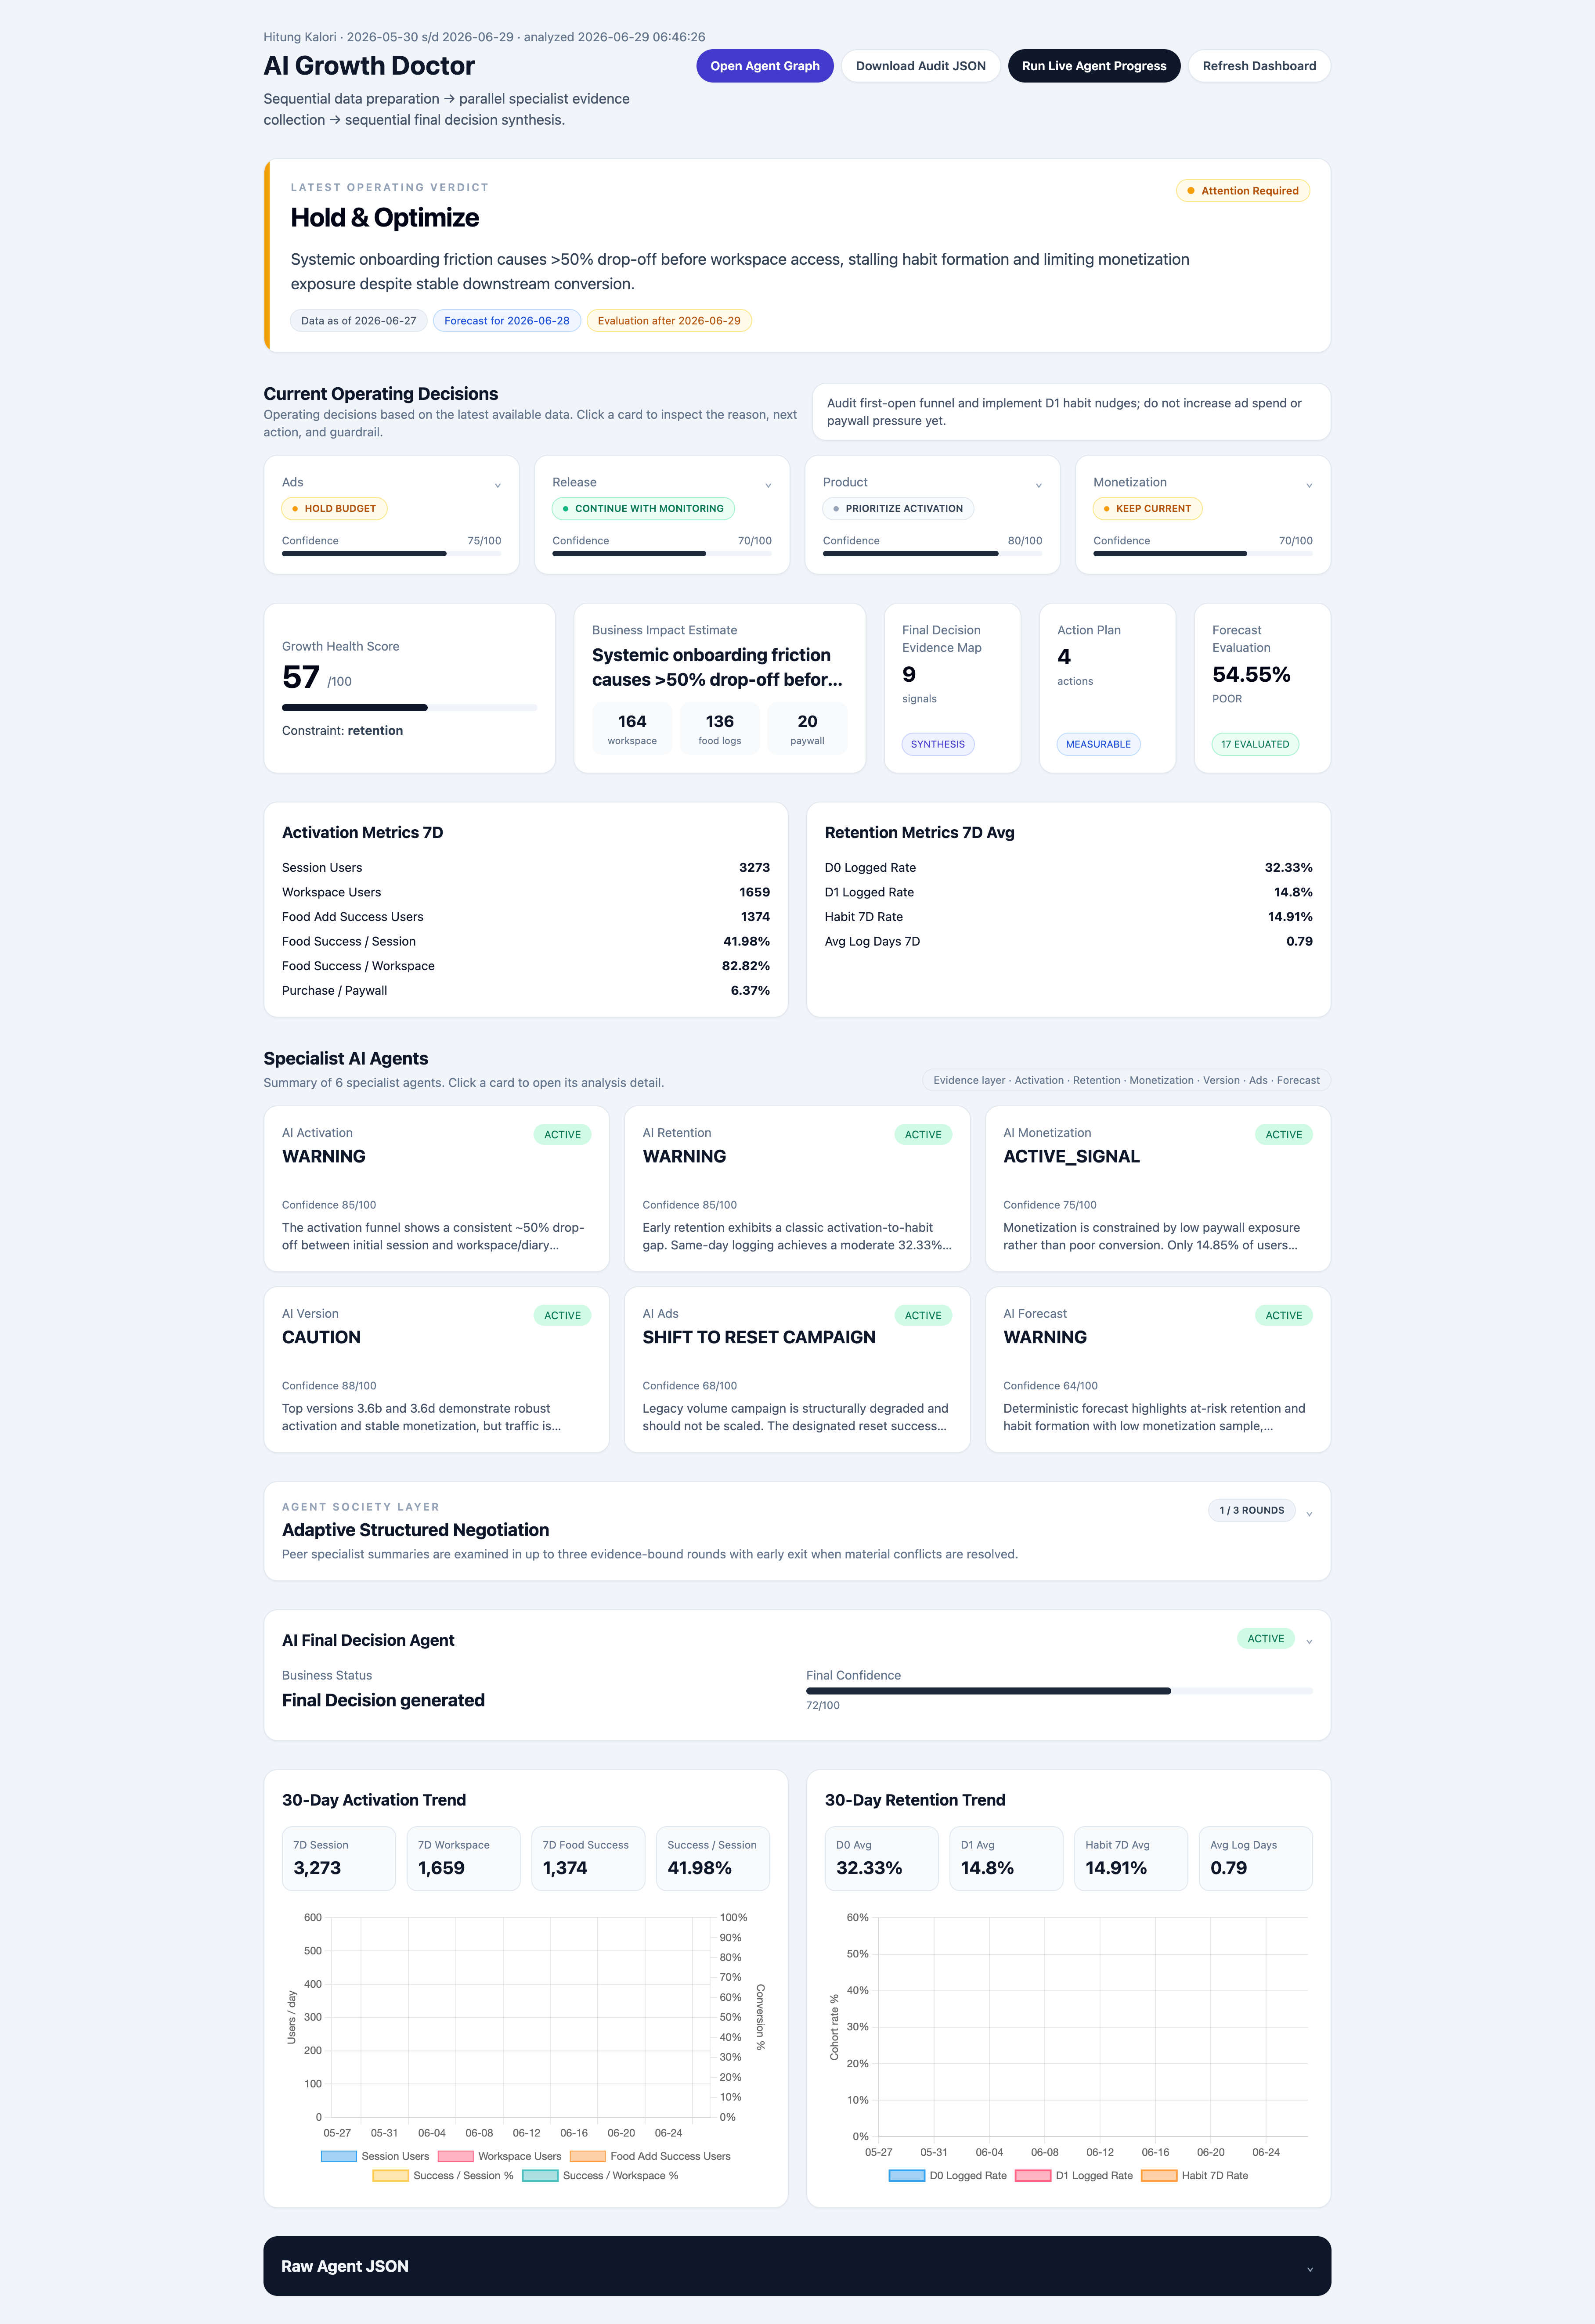Click the Release confidence progress bar
This screenshot has width=1595, height=2324.
[x=661, y=553]
